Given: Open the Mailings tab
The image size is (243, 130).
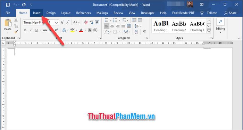Looking at the screenshot, I should (102, 13).
